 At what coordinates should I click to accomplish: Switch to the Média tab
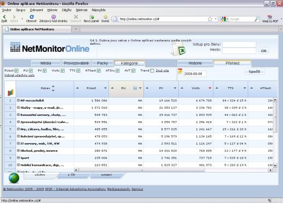(46, 63)
